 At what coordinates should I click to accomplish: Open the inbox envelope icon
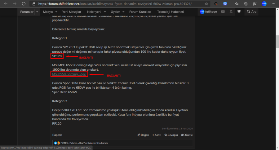click(223, 11)
